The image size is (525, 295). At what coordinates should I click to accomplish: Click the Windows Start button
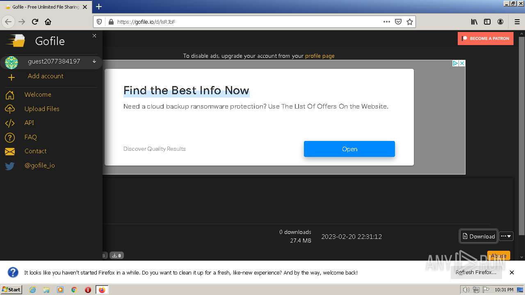pyautogui.click(x=11, y=290)
